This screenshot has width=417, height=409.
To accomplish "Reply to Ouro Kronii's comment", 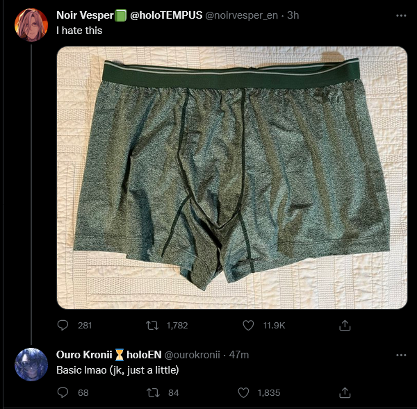I will (63, 392).
